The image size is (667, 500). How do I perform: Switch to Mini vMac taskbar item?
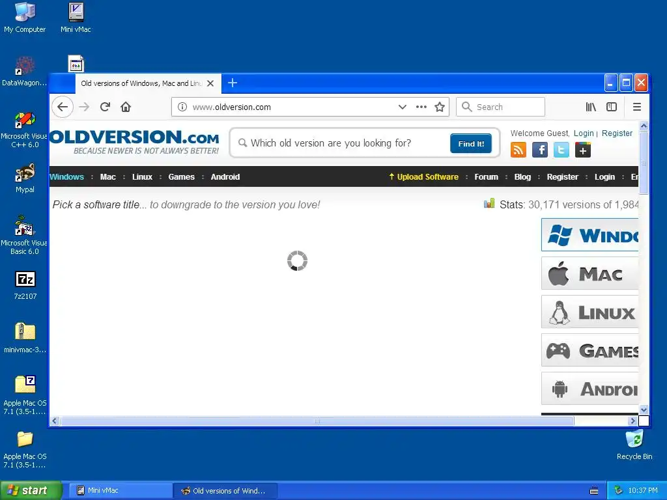point(120,491)
